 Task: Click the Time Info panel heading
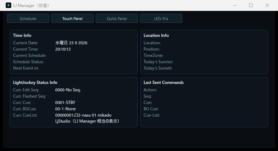22,35
